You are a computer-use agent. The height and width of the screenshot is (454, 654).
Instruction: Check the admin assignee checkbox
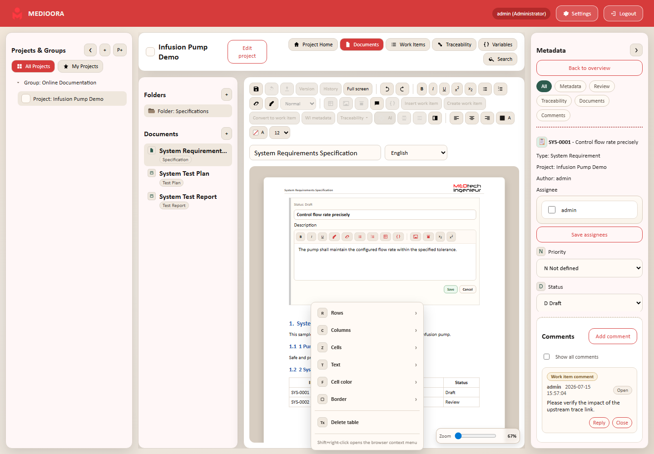[552, 210]
